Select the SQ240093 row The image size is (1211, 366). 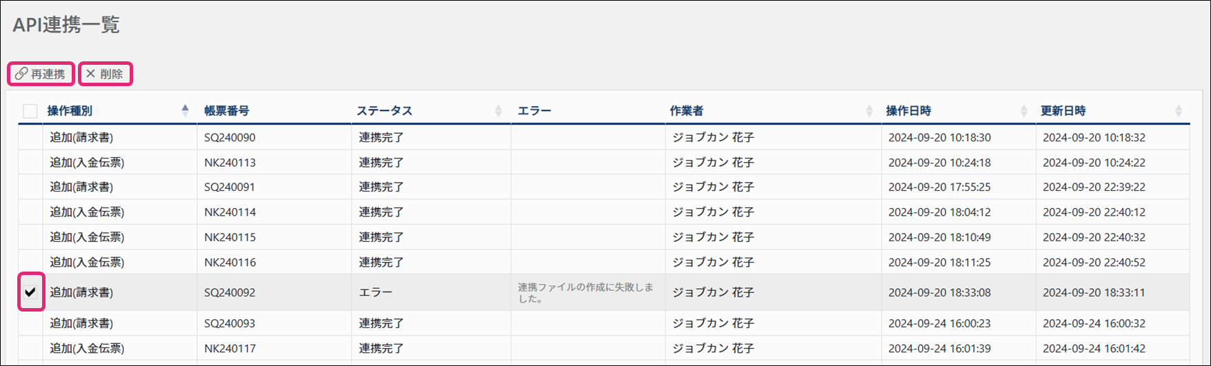604,323
